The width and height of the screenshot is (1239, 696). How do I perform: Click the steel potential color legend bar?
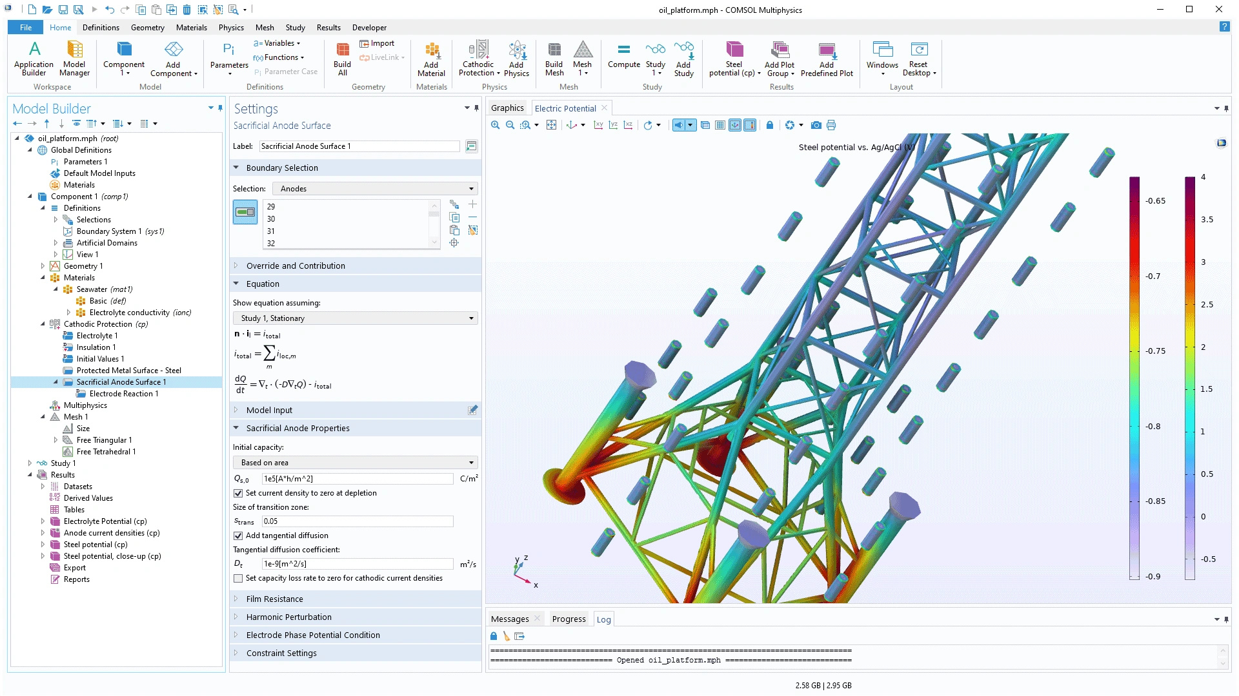click(1134, 378)
